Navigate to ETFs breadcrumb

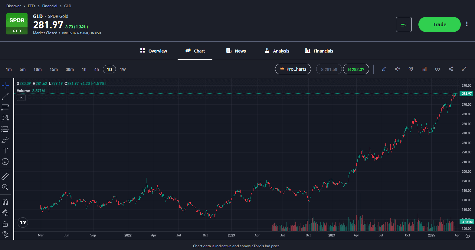[x=31, y=6]
